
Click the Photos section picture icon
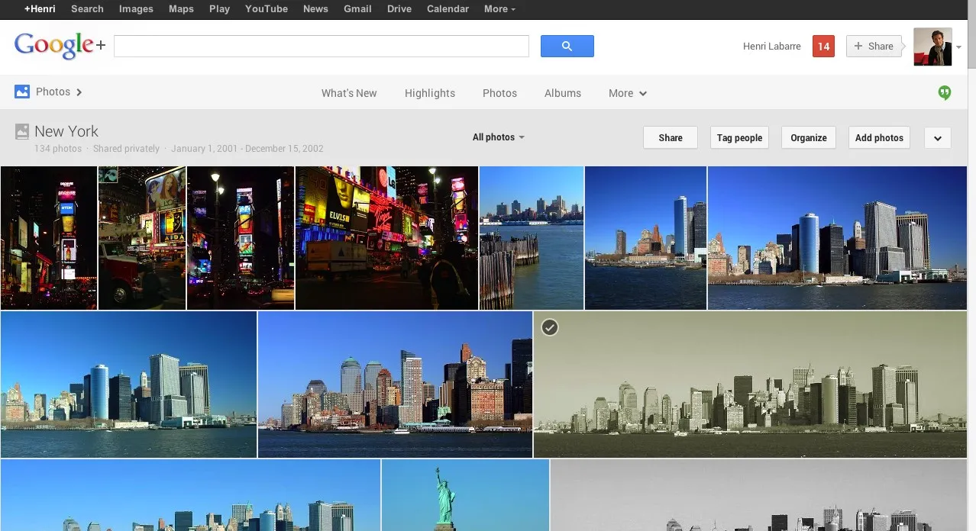tap(22, 92)
